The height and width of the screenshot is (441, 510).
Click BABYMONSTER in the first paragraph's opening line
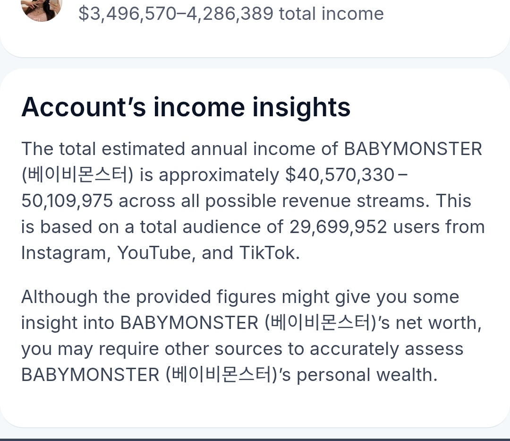tap(413, 149)
